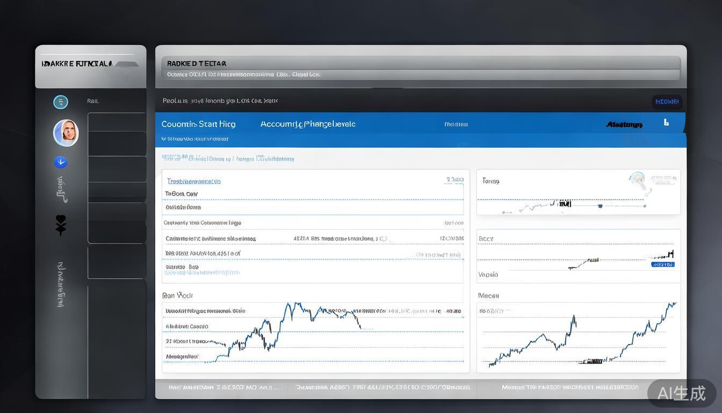Click the blue value label in Stcy chart
Viewport: 722px width, 413px height.
tap(662, 265)
